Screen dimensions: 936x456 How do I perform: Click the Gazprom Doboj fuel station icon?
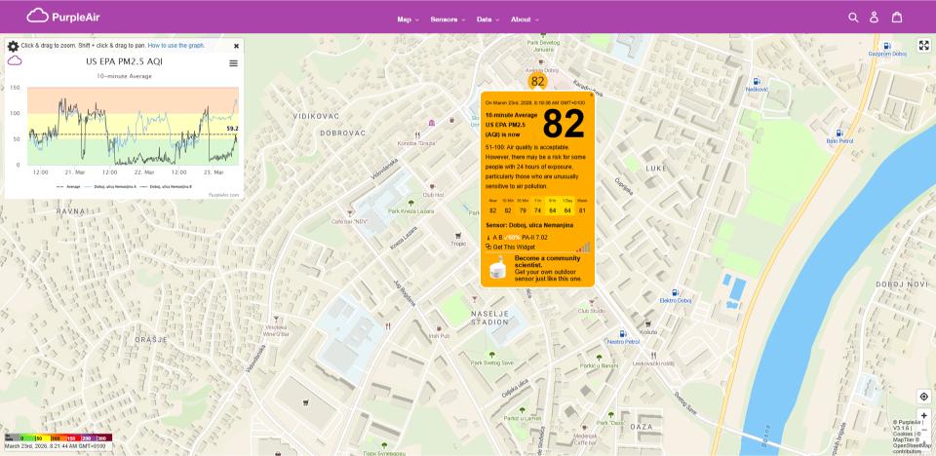(x=887, y=46)
